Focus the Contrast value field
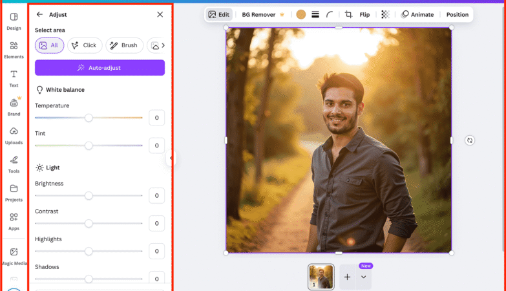This screenshot has height=291, width=506. tap(156, 224)
